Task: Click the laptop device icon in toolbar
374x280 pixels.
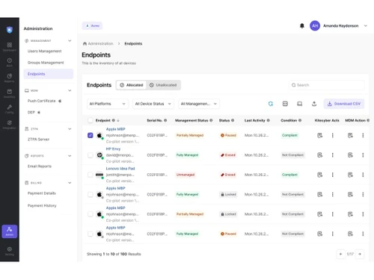Action: point(300,104)
